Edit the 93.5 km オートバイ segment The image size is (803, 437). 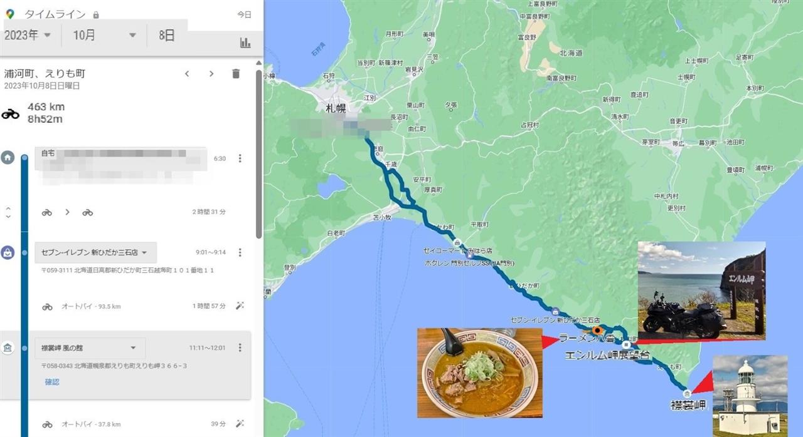(239, 306)
